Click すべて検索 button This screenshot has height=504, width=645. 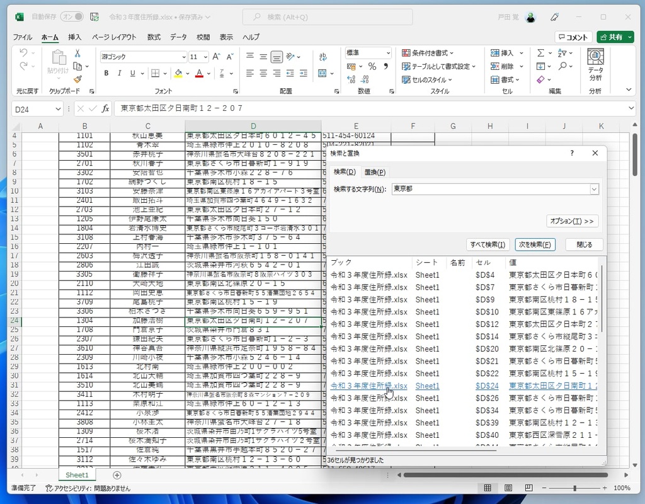[x=488, y=244]
